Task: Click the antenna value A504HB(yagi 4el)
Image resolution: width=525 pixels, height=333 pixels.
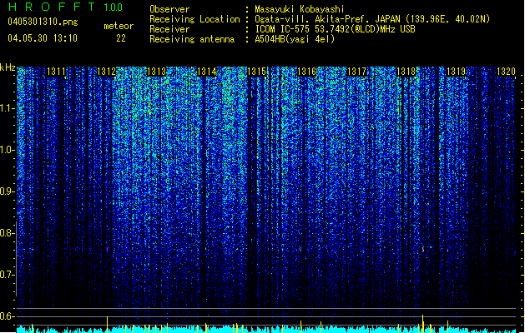Action: (295, 39)
